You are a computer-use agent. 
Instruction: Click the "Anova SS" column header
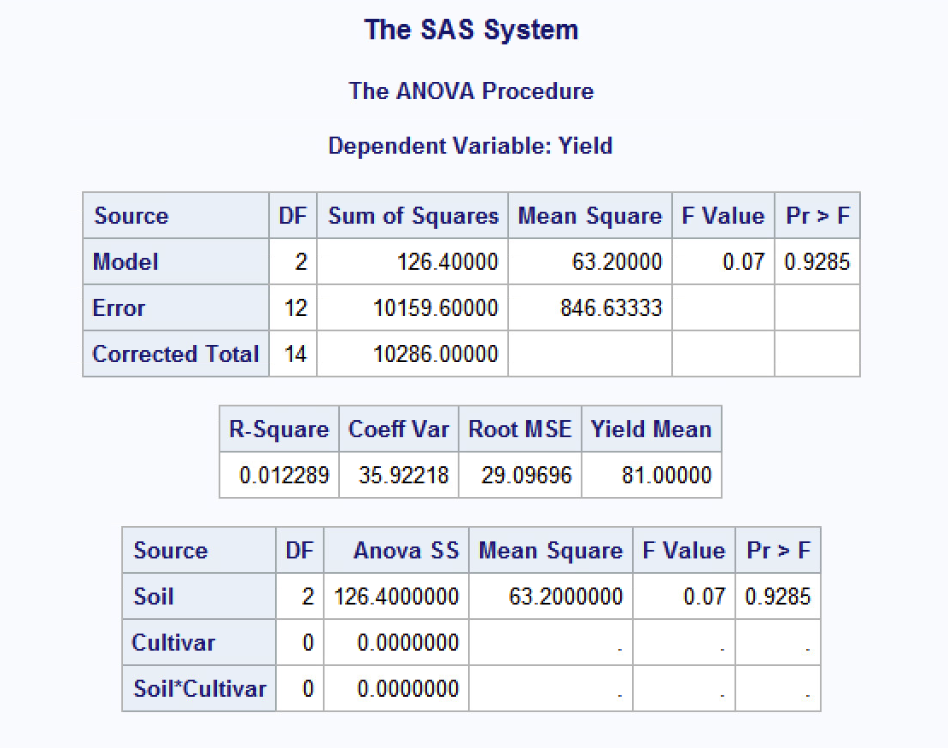point(406,551)
